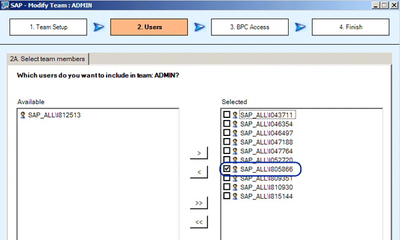Jump to 3. BPC Access step
The image size is (400, 240).
click(250, 27)
